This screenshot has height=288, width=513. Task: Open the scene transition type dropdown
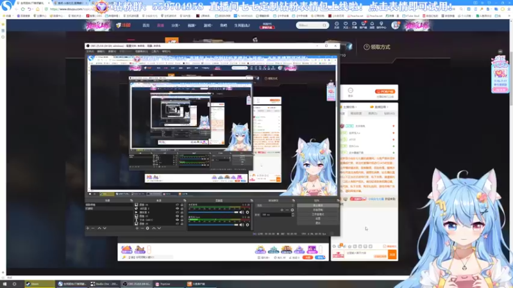(275, 205)
